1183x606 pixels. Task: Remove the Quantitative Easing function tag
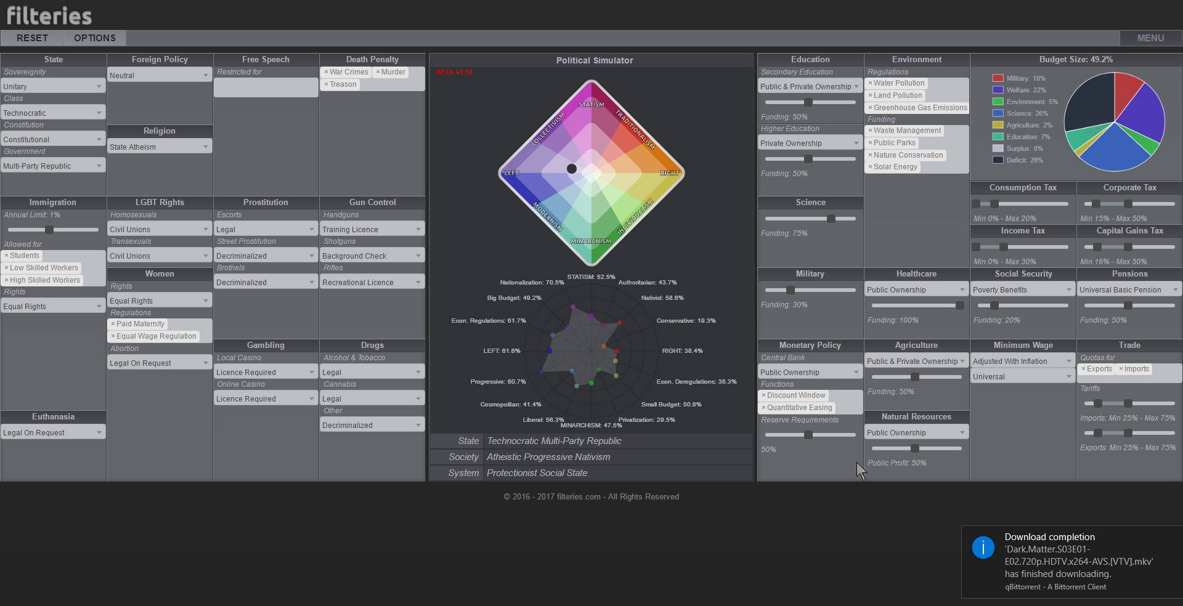763,408
